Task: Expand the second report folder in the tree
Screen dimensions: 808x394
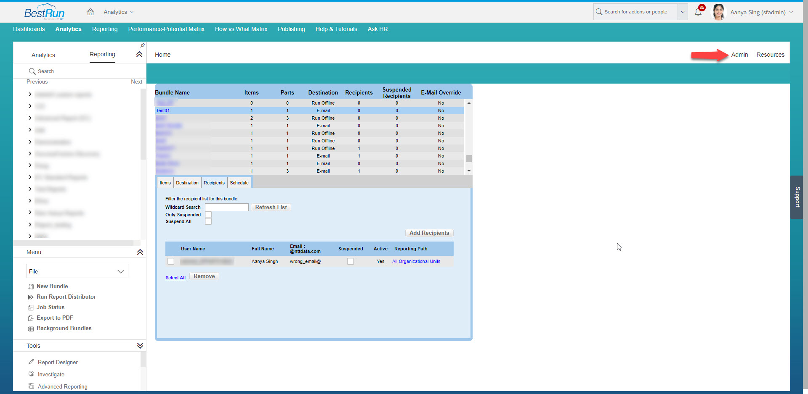Action: click(30, 106)
